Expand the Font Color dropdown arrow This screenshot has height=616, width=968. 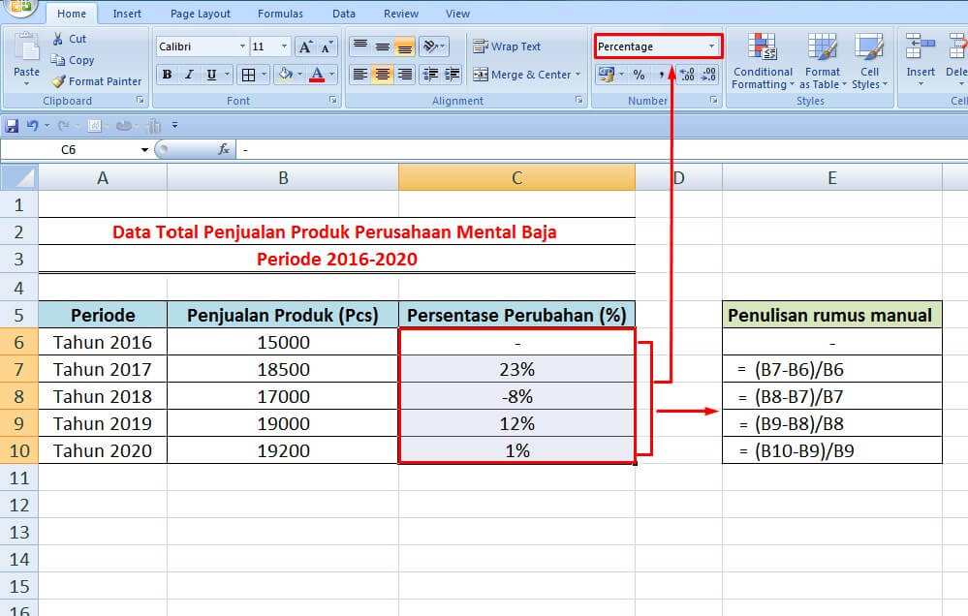click(x=331, y=75)
